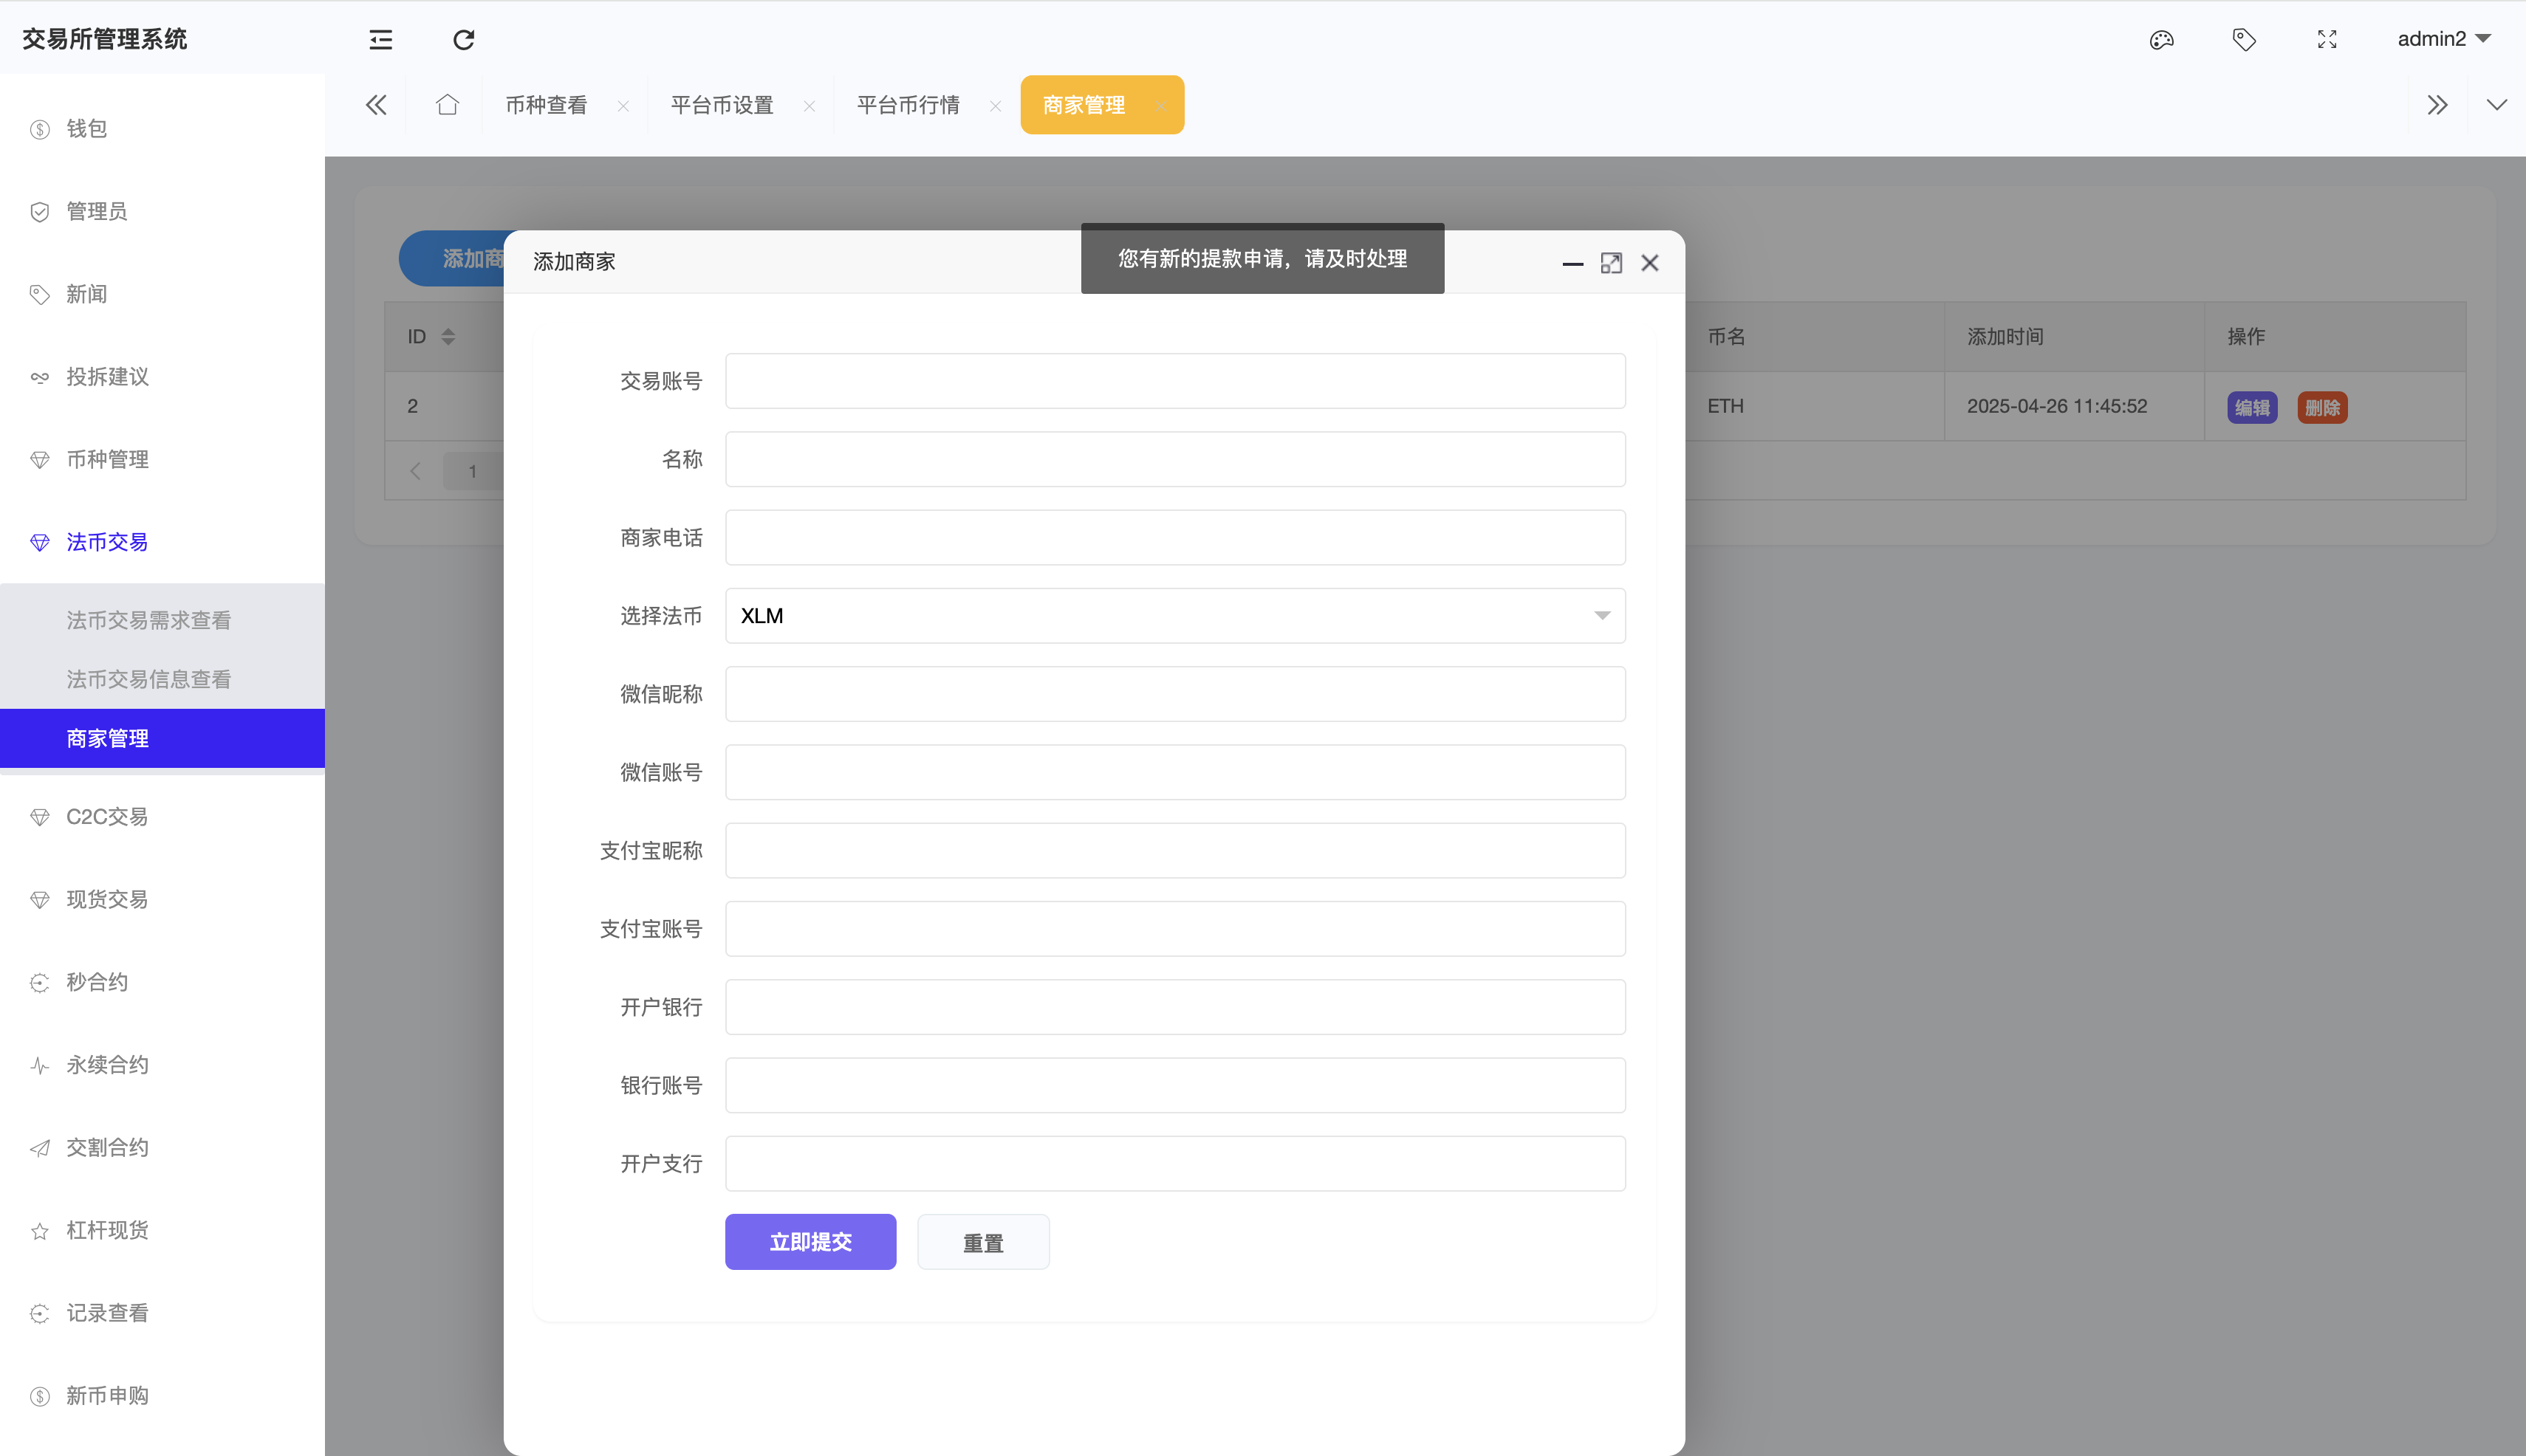Collapse 法币交易 sidebar menu
The height and width of the screenshot is (1456, 2526).
point(162,542)
